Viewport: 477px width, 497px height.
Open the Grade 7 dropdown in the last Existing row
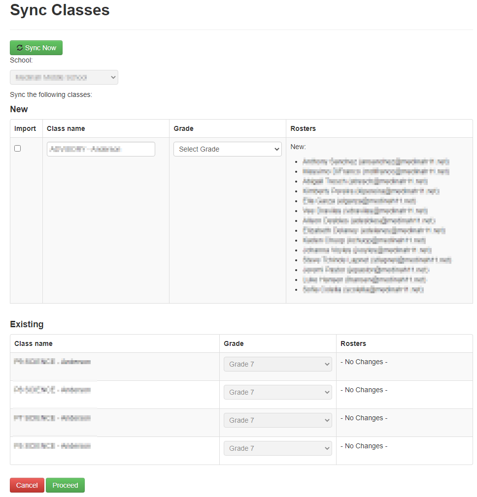277,448
